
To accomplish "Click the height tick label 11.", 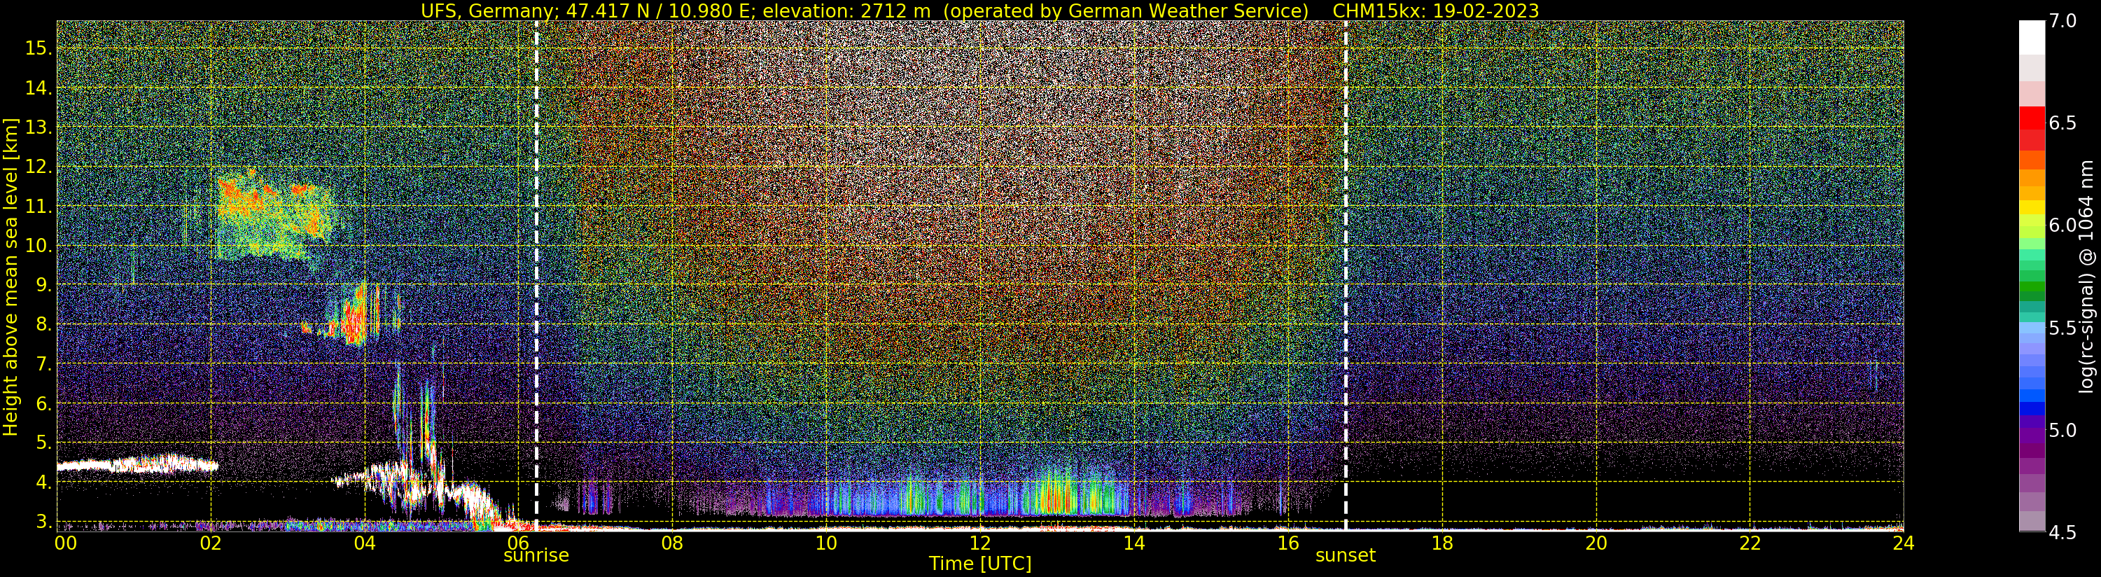I will click(39, 207).
